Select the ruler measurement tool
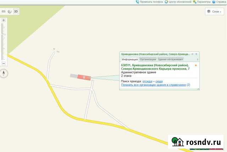The width and height of the screenshot is (227, 152). 4,11
